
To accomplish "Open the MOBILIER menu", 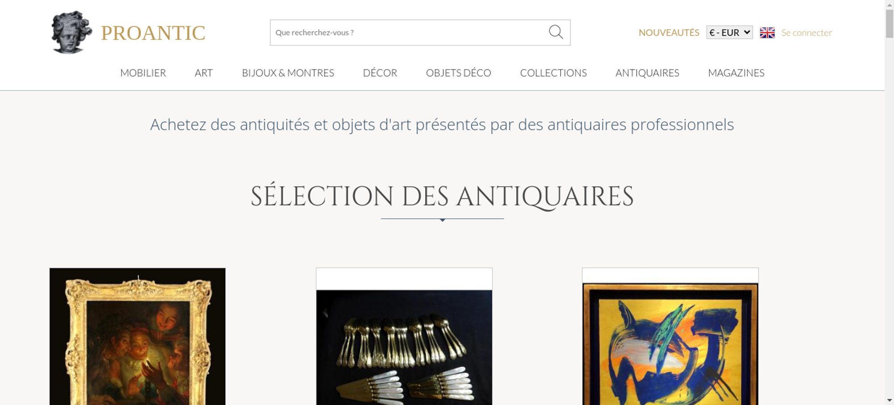I will tap(143, 73).
